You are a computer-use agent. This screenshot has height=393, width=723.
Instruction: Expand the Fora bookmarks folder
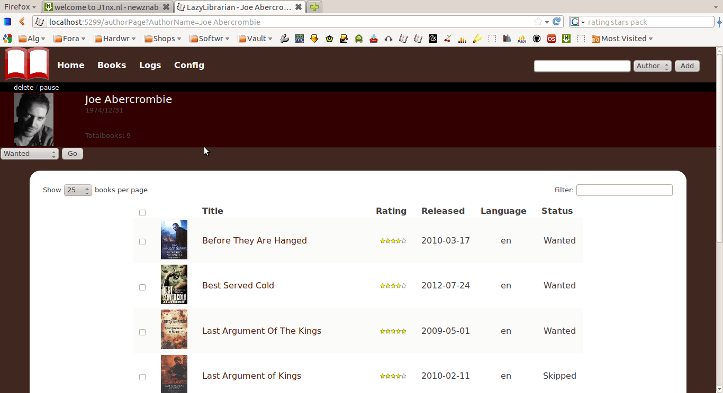[x=69, y=39]
